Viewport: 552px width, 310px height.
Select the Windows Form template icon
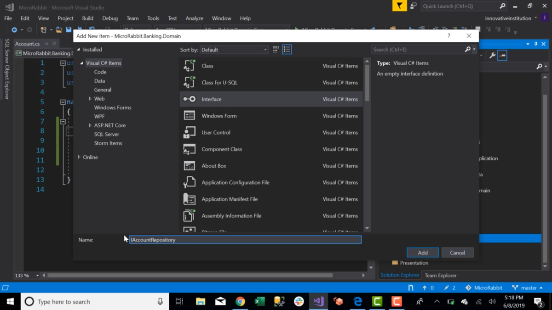189,116
